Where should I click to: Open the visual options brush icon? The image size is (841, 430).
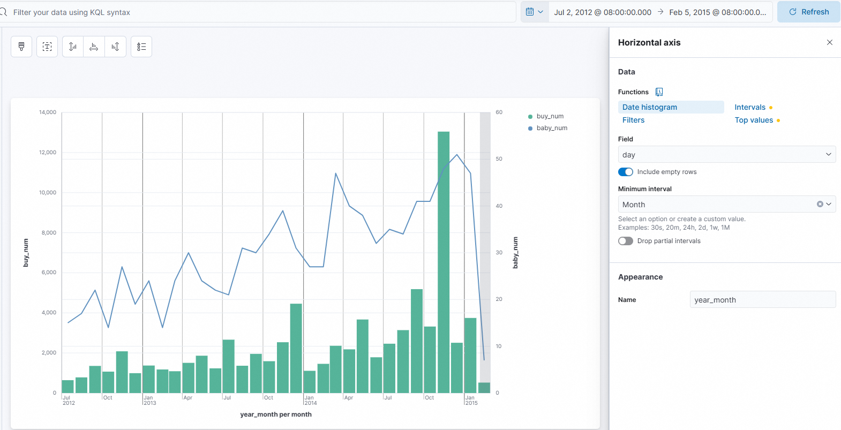[x=21, y=47]
